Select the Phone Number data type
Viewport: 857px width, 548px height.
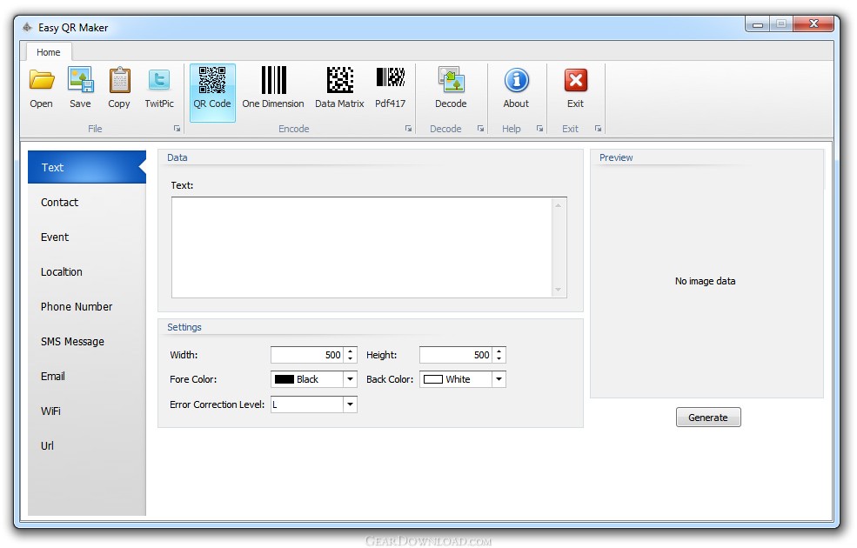[87, 306]
